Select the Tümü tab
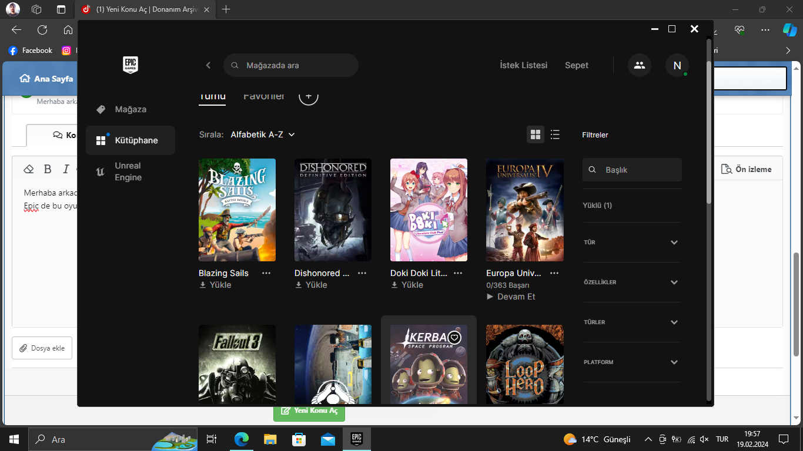Viewport: 803px width, 451px height. tap(212, 96)
